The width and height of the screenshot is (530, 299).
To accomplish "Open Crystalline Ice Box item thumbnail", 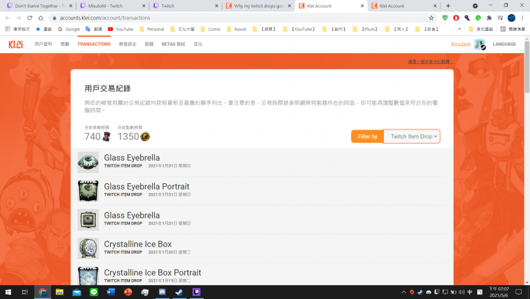I will coord(88,248).
